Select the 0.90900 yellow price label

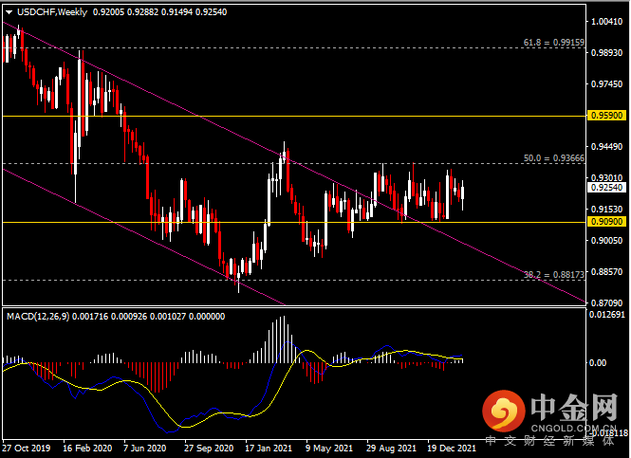606,222
